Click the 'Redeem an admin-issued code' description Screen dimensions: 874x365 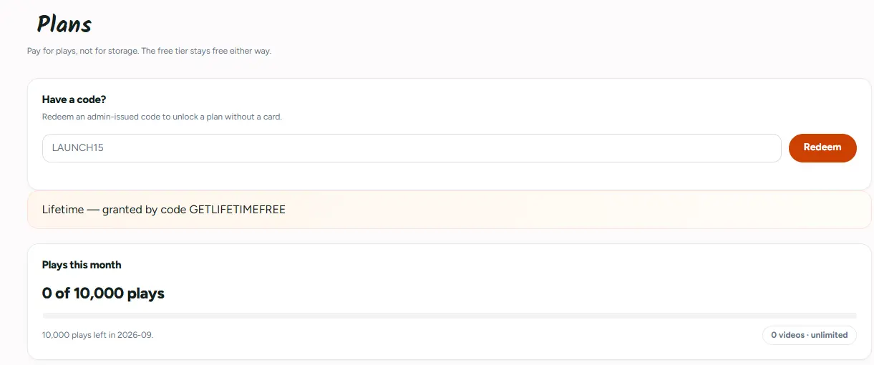[162, 117]
